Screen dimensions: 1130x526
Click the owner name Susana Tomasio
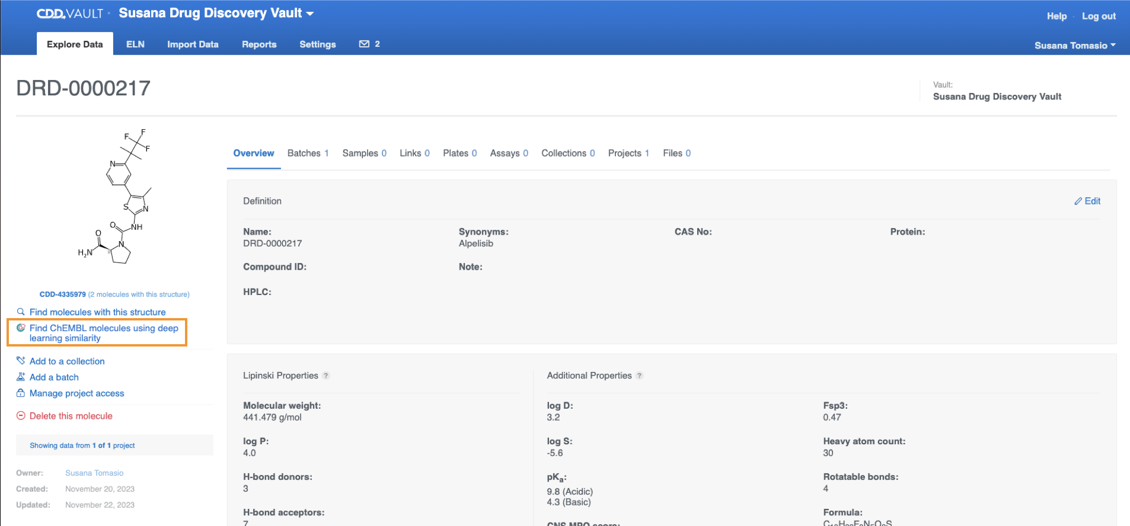tap(94, 473)
